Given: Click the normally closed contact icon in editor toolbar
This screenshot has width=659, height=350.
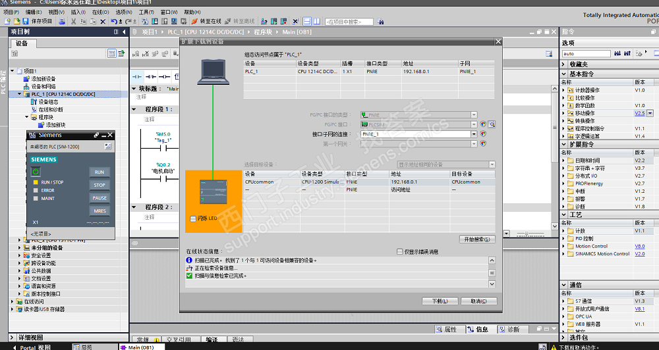Looking at the screenshot, I should pyautogui.click(x=150, y=77).
